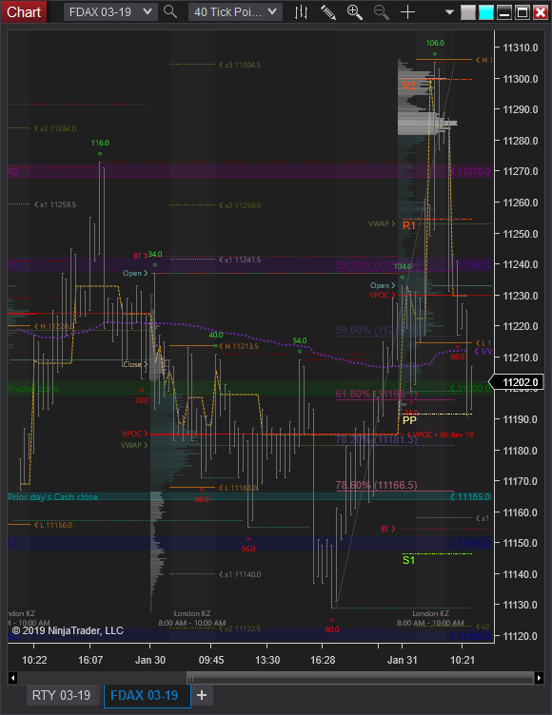Click the 11310.0 price axis label

coord(521,48)
